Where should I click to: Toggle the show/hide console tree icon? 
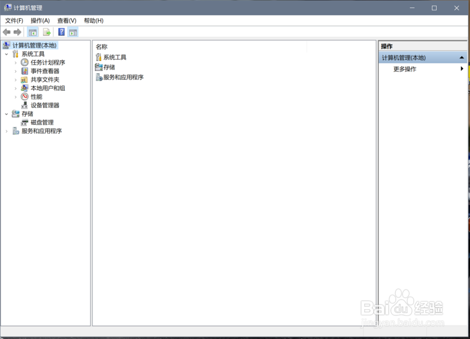(33, 32)
